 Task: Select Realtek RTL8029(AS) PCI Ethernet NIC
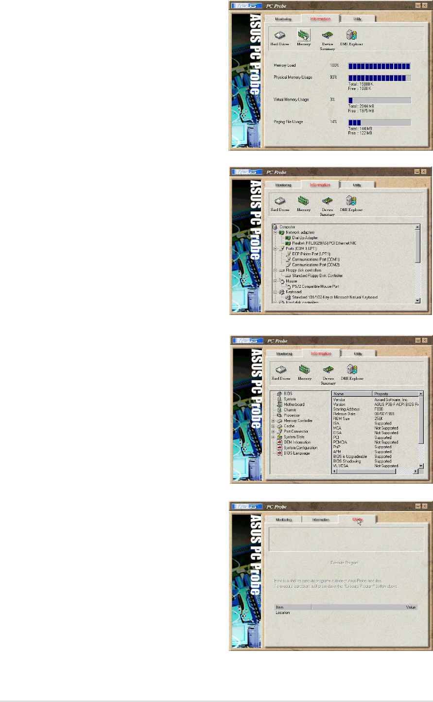tap(321, 243)
